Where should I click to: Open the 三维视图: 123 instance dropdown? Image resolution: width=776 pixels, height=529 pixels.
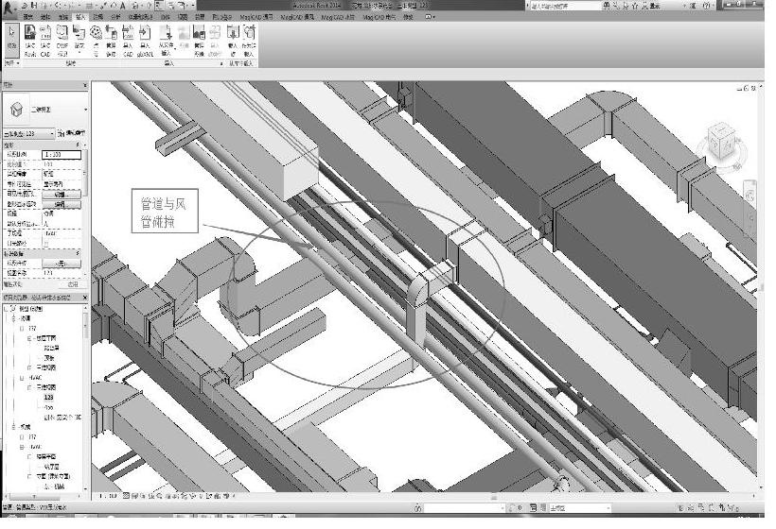tap(53, 134)
